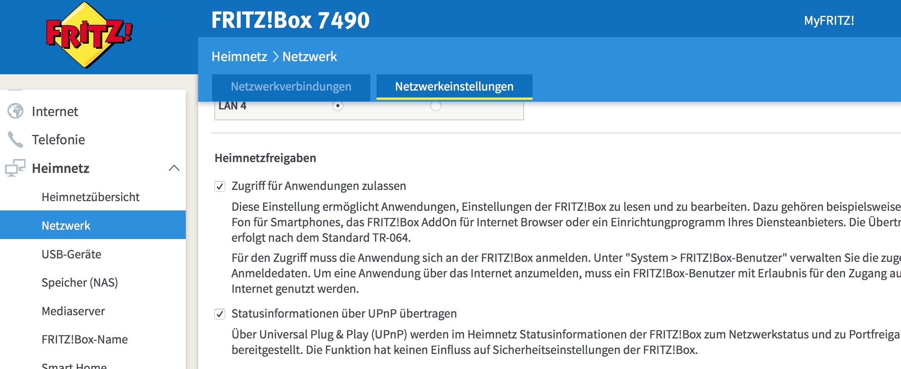Select first radio option for LAN 4

tap(338, 106)
